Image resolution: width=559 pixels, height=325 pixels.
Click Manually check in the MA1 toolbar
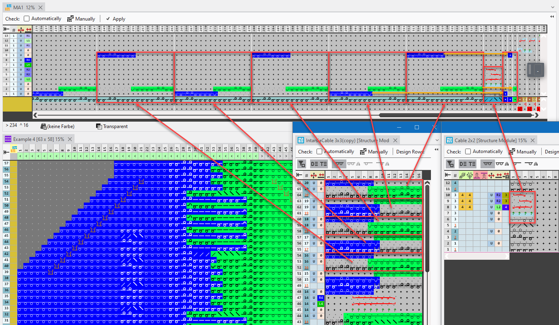point(81,19)
